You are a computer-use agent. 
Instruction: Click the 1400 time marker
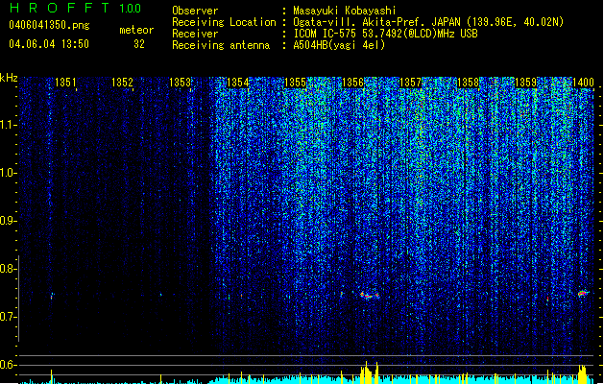pyautogui.click(x=583, y=83)
